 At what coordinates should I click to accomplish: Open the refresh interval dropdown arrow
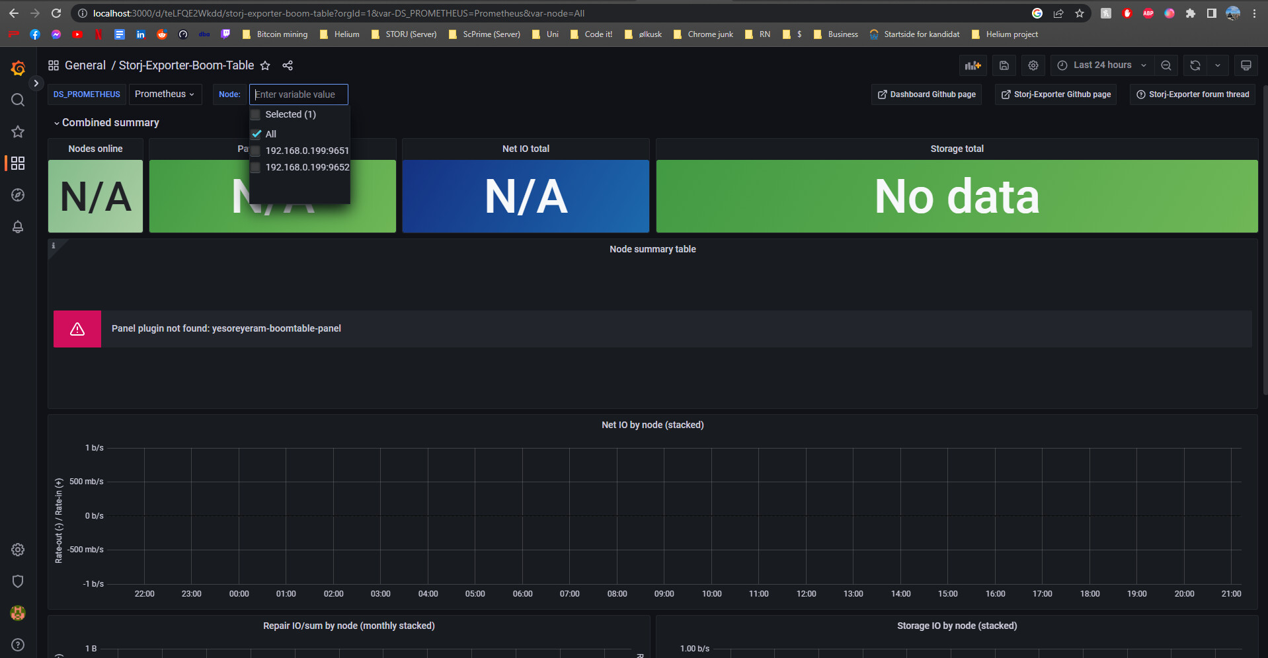pos(1218,65)
